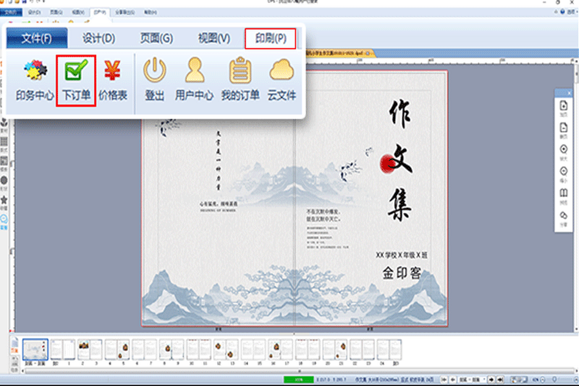The image size is (579, 386).
Task: Select the 印刷(P) tab
Action: [x=270, y=39]
